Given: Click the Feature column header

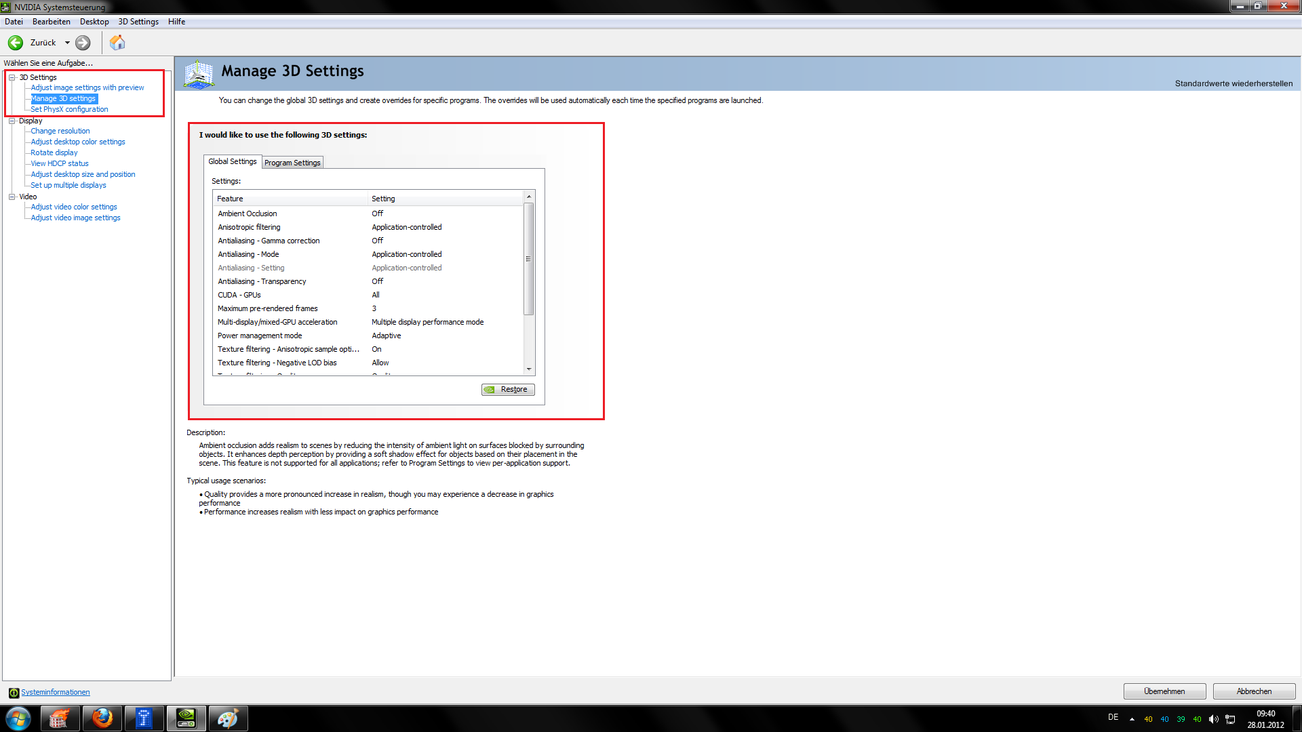Looking at the screenshot, I should point(291,199).
